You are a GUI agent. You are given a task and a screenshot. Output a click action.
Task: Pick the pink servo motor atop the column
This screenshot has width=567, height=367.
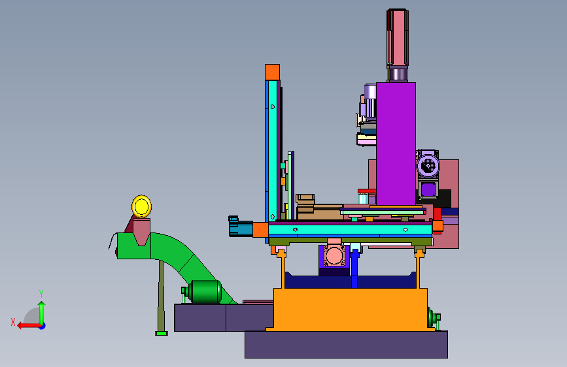(398, 37)
